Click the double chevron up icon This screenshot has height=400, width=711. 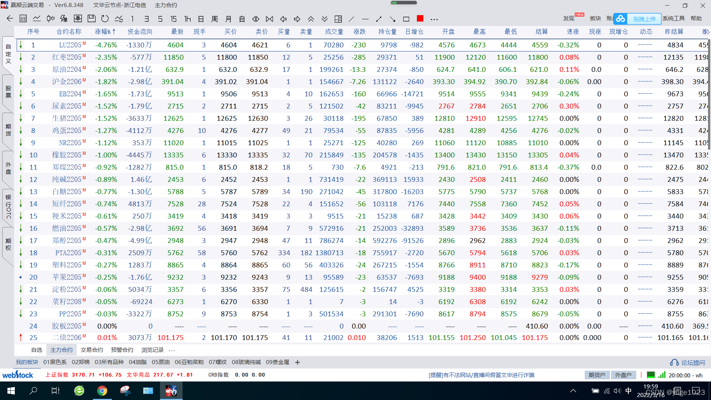pos(311,19)
